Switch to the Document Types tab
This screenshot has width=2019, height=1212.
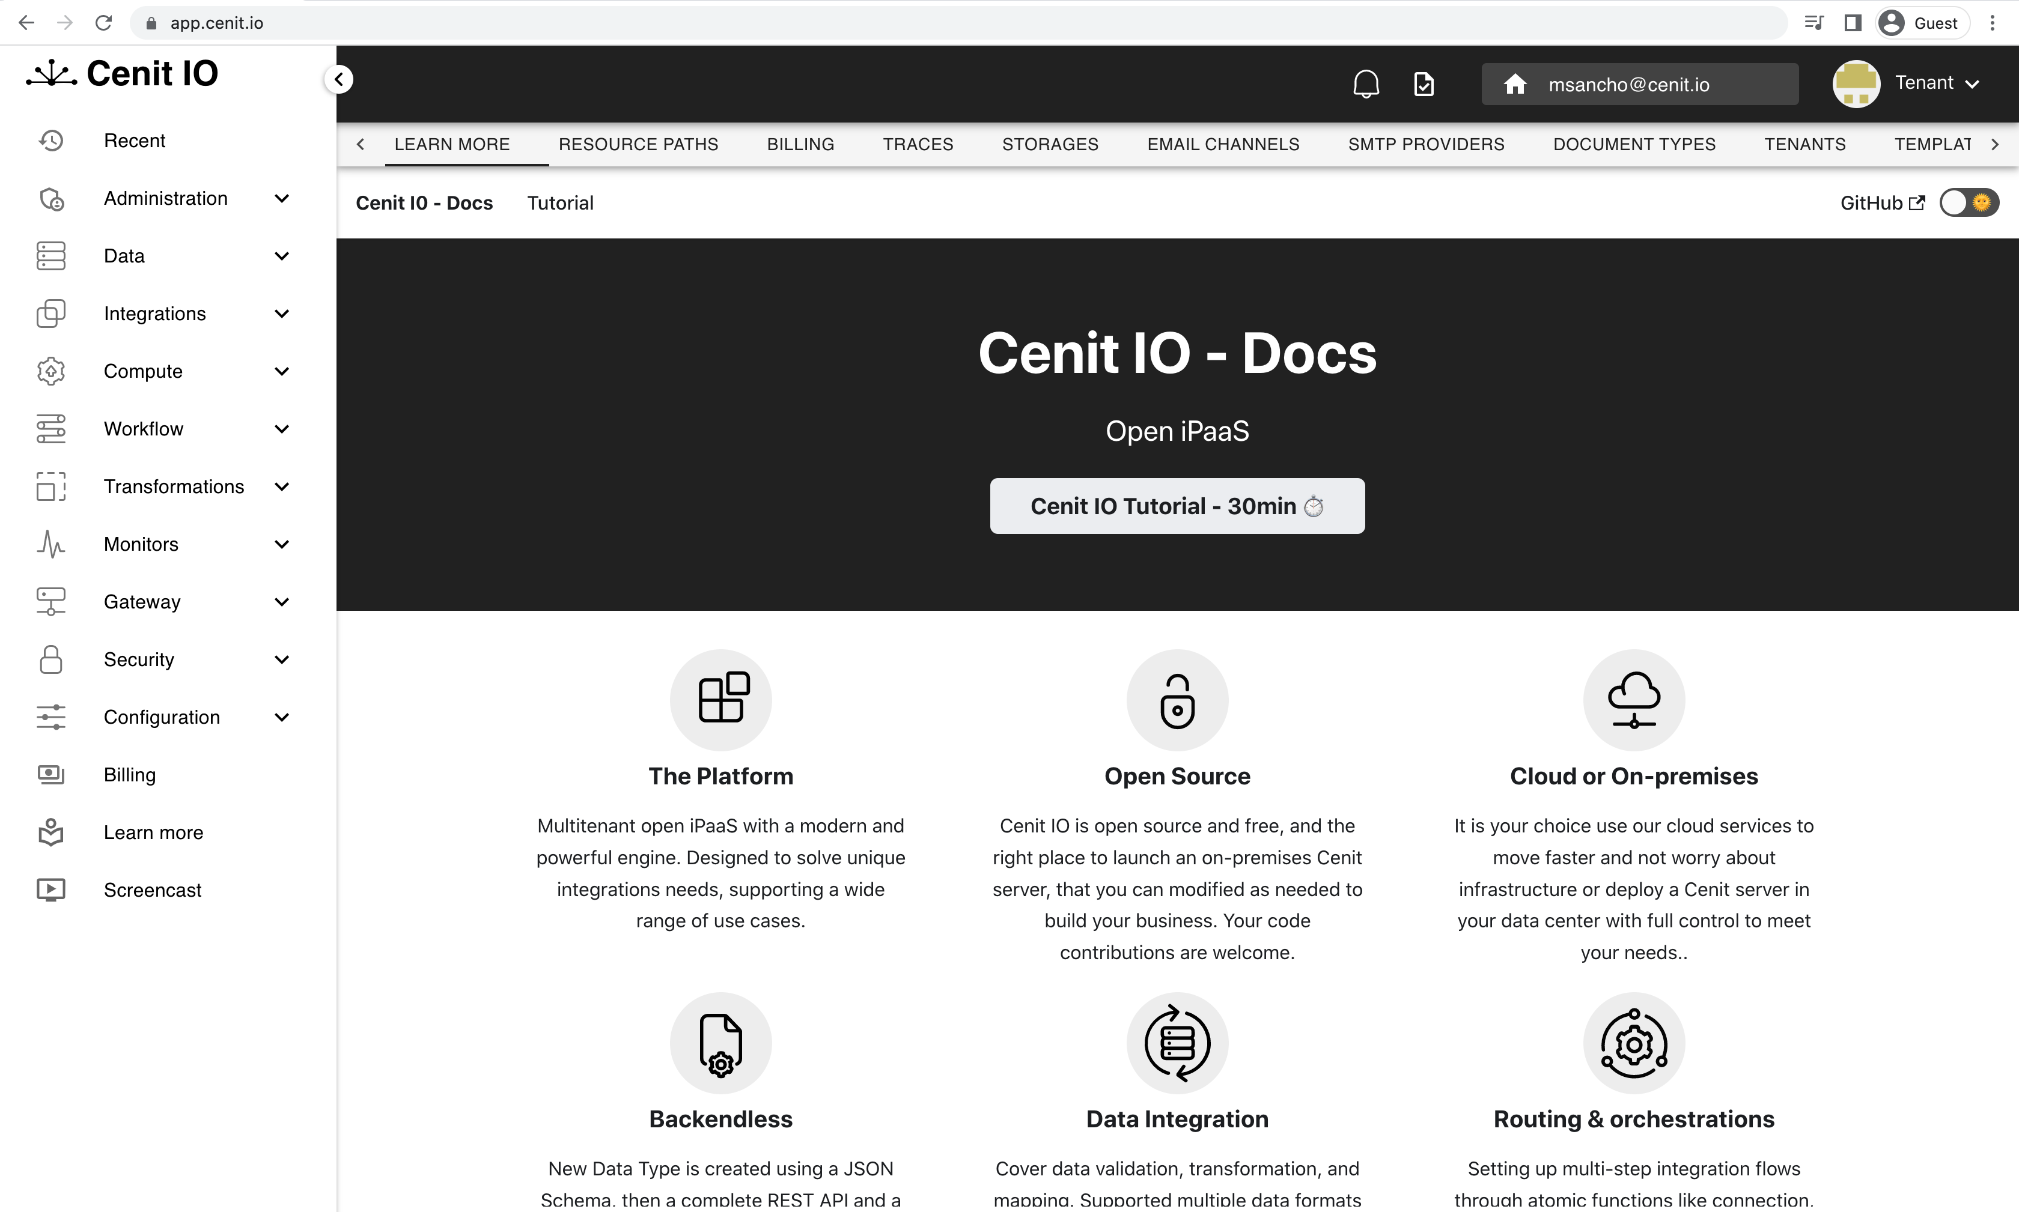click(x=1634, y=145)
